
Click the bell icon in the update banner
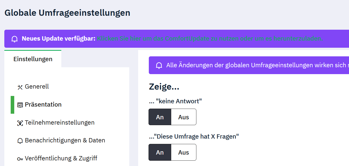pyautogui.click(x=15, y=39)
